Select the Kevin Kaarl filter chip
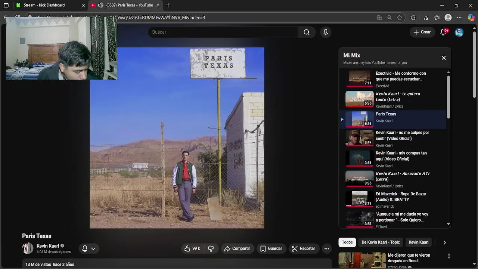Viewport: 478px width, 269px height. click(418, 242)
